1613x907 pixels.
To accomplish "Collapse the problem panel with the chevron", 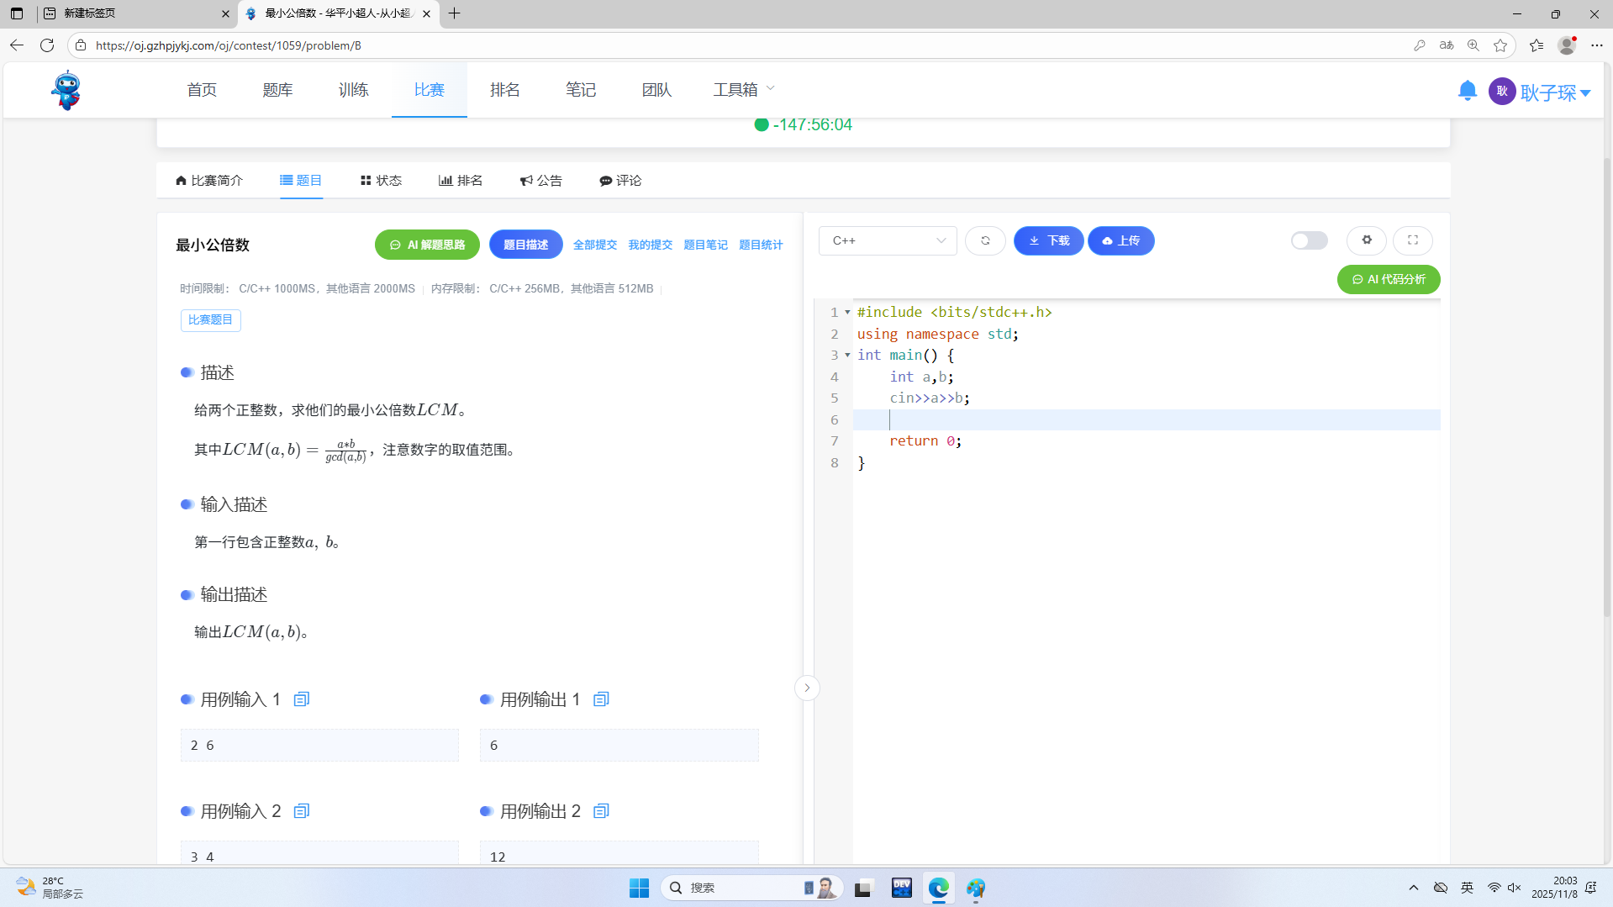I will click(x=807, y=688).
